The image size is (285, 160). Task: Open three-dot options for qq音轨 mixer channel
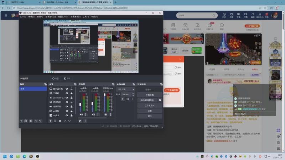pyautogui.click(x=86, y=114)
